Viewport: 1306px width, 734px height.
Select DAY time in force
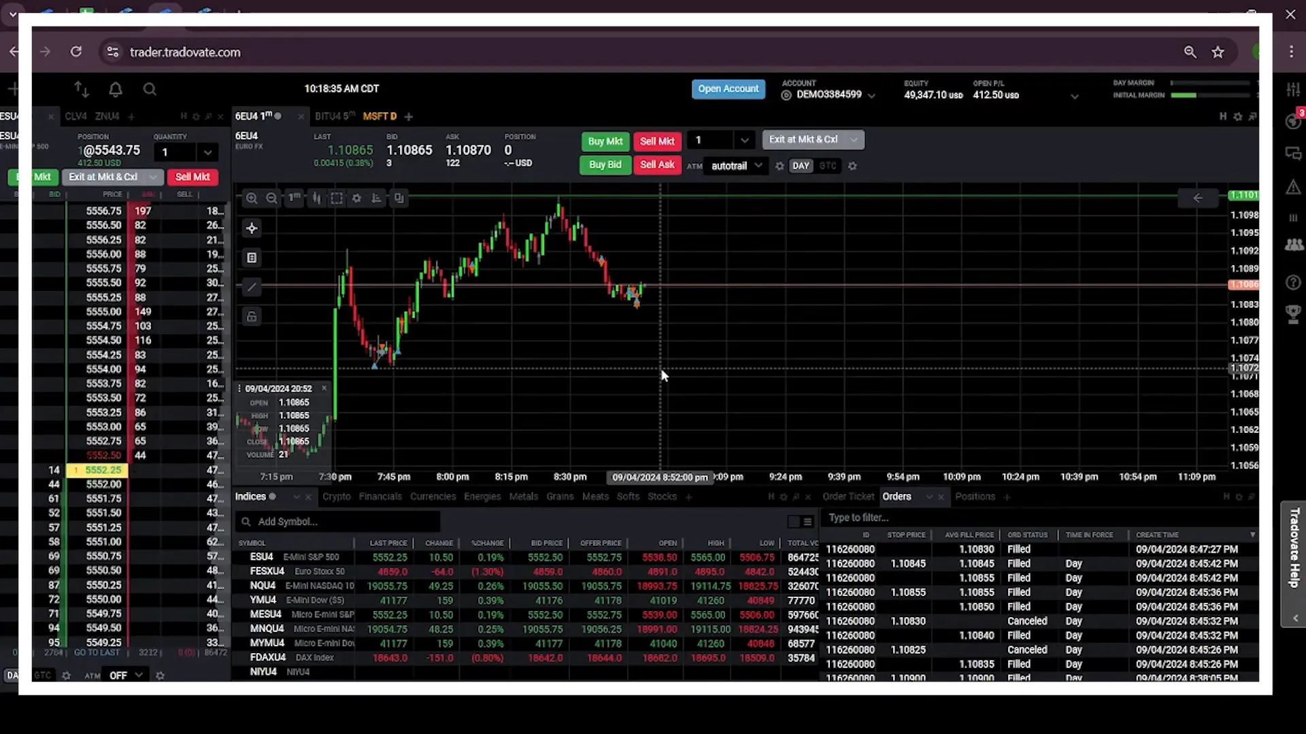point(801,166)
